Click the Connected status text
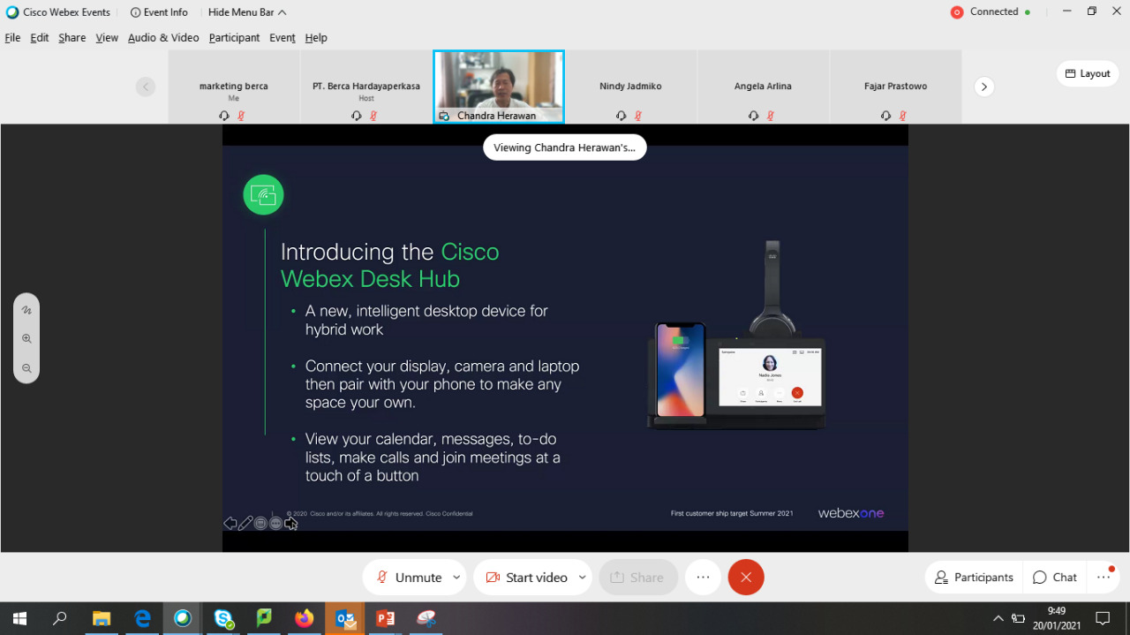 click(x=994, y=12)
